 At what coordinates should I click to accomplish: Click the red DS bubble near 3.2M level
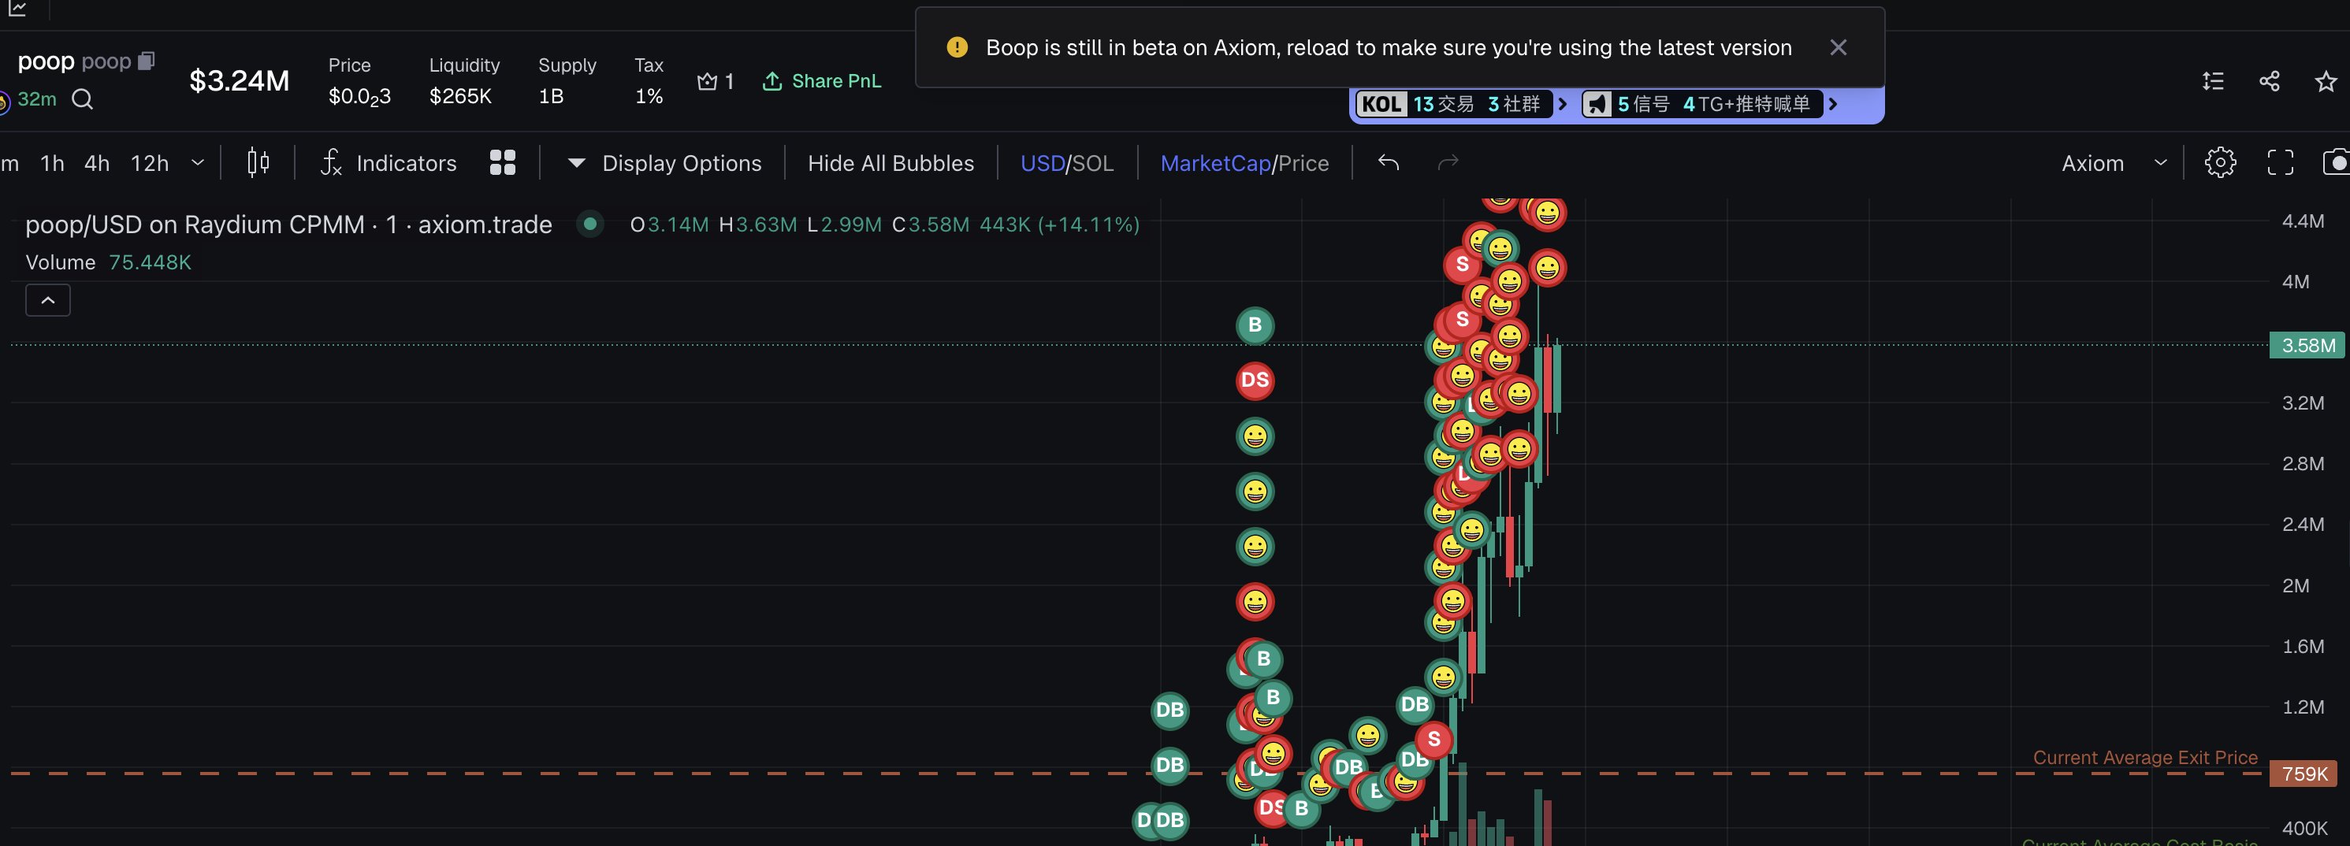[x=1255, y=380]
